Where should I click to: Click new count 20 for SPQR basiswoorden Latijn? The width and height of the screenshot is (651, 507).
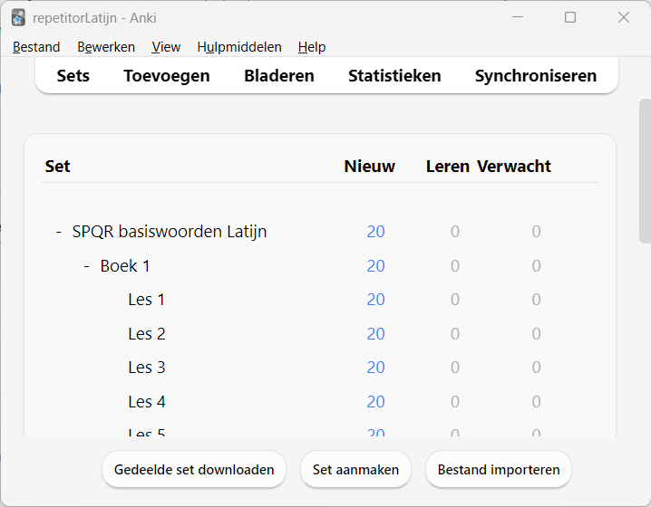click(375, 232)
